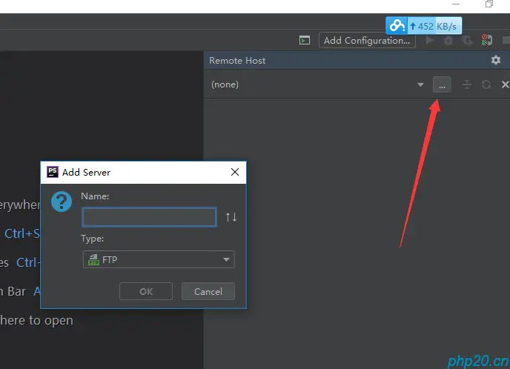Image resolution: width=510 pixels, height=369 pixels.
Task: Refresh the remote host listing
Action: click(486, 85)
